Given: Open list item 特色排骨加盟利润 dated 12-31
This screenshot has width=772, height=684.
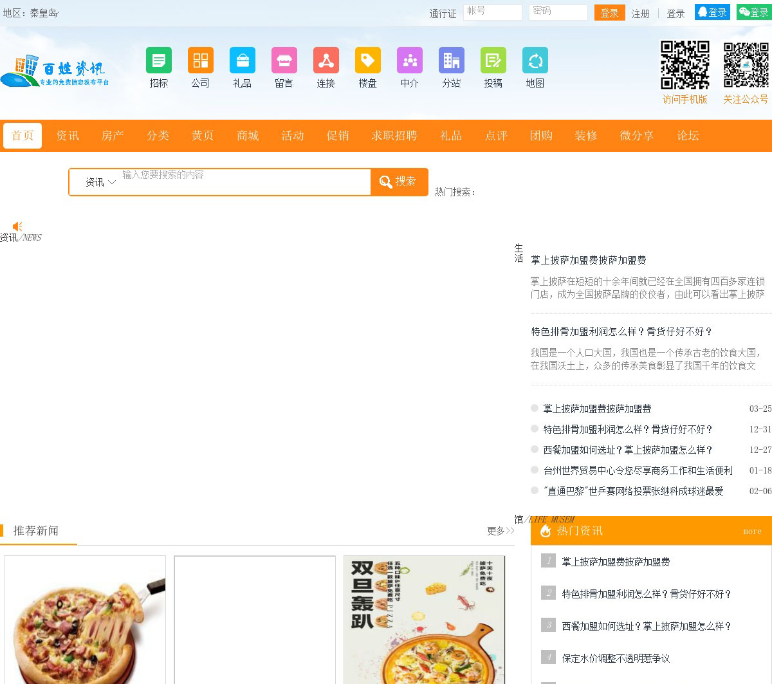Looking at the screenshot, I should tap(629, 429).
